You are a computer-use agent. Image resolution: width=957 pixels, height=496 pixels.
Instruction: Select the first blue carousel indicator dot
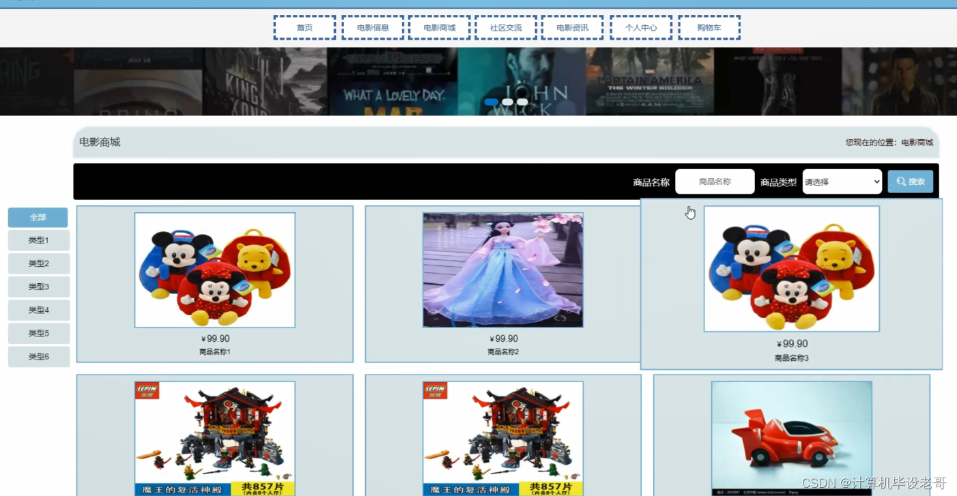click(x=491, y=102)
